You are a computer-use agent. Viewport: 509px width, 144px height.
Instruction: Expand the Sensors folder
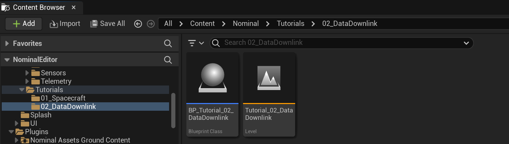point(27,73)
